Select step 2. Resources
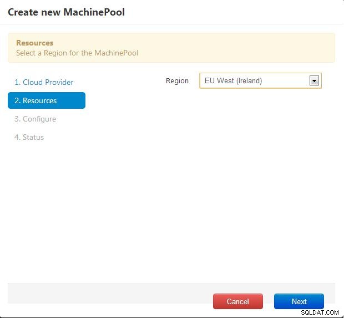Image resolution: width=344 pixels, height=318 pixels. point(47,100)
